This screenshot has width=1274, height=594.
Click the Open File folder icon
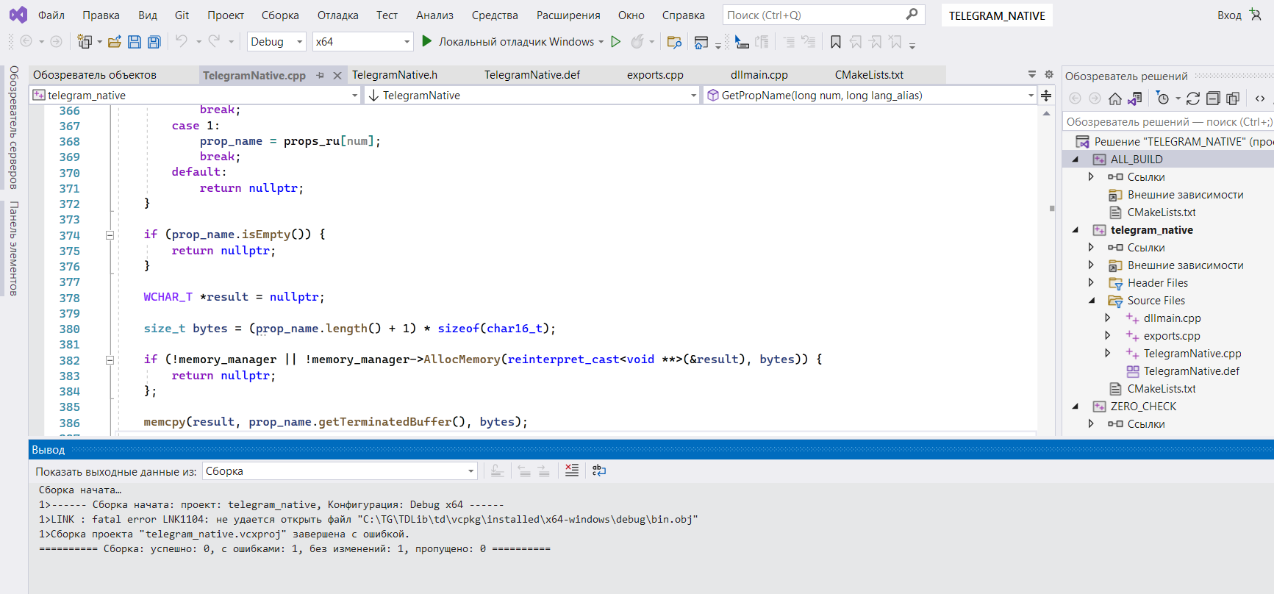pos(114,42)
